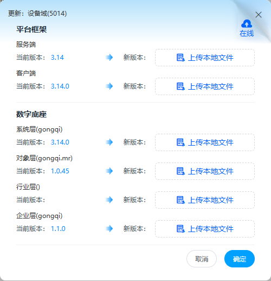The height and width of the screenshot is (281, 271).
Task: Click the upload file icon for 企业层(gongqi)
Action: click(x=180, y=229)
